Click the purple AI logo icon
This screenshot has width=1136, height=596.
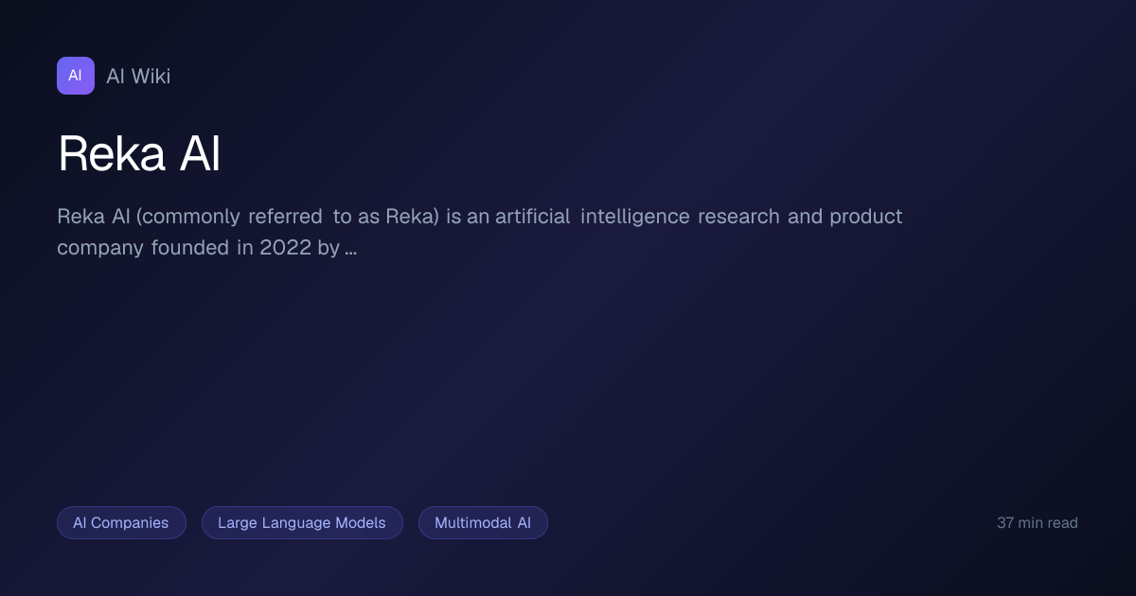[x=76, y=76]
